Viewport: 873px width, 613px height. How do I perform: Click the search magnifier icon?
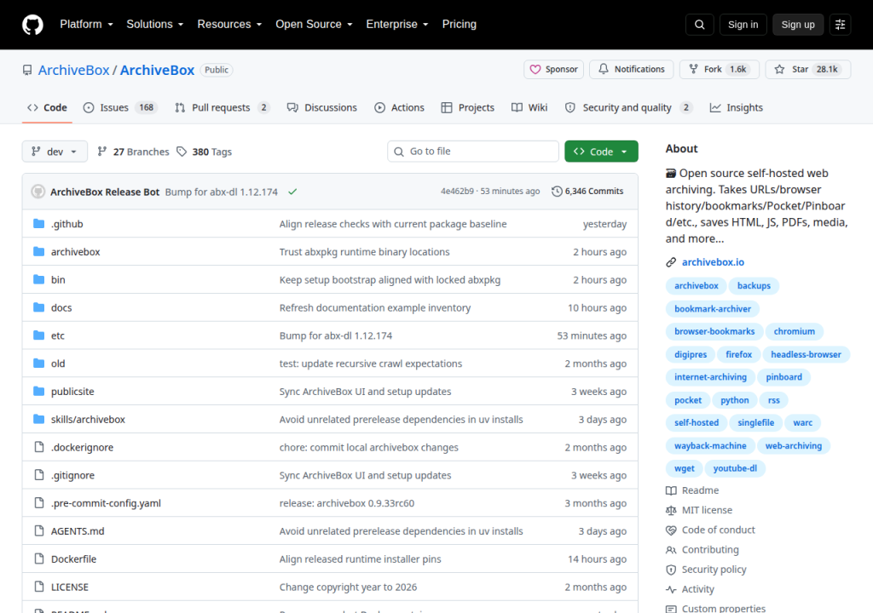coord(699,25)
